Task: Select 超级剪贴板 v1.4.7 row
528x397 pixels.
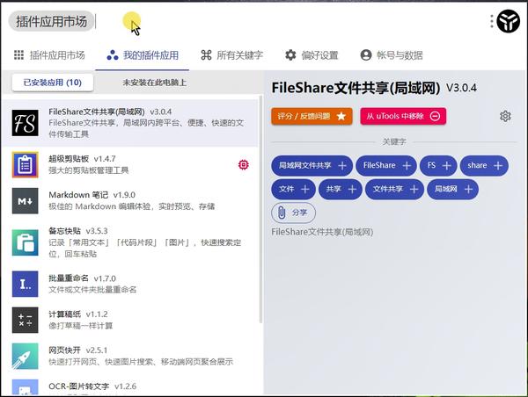Action: [x=129, y=165]
